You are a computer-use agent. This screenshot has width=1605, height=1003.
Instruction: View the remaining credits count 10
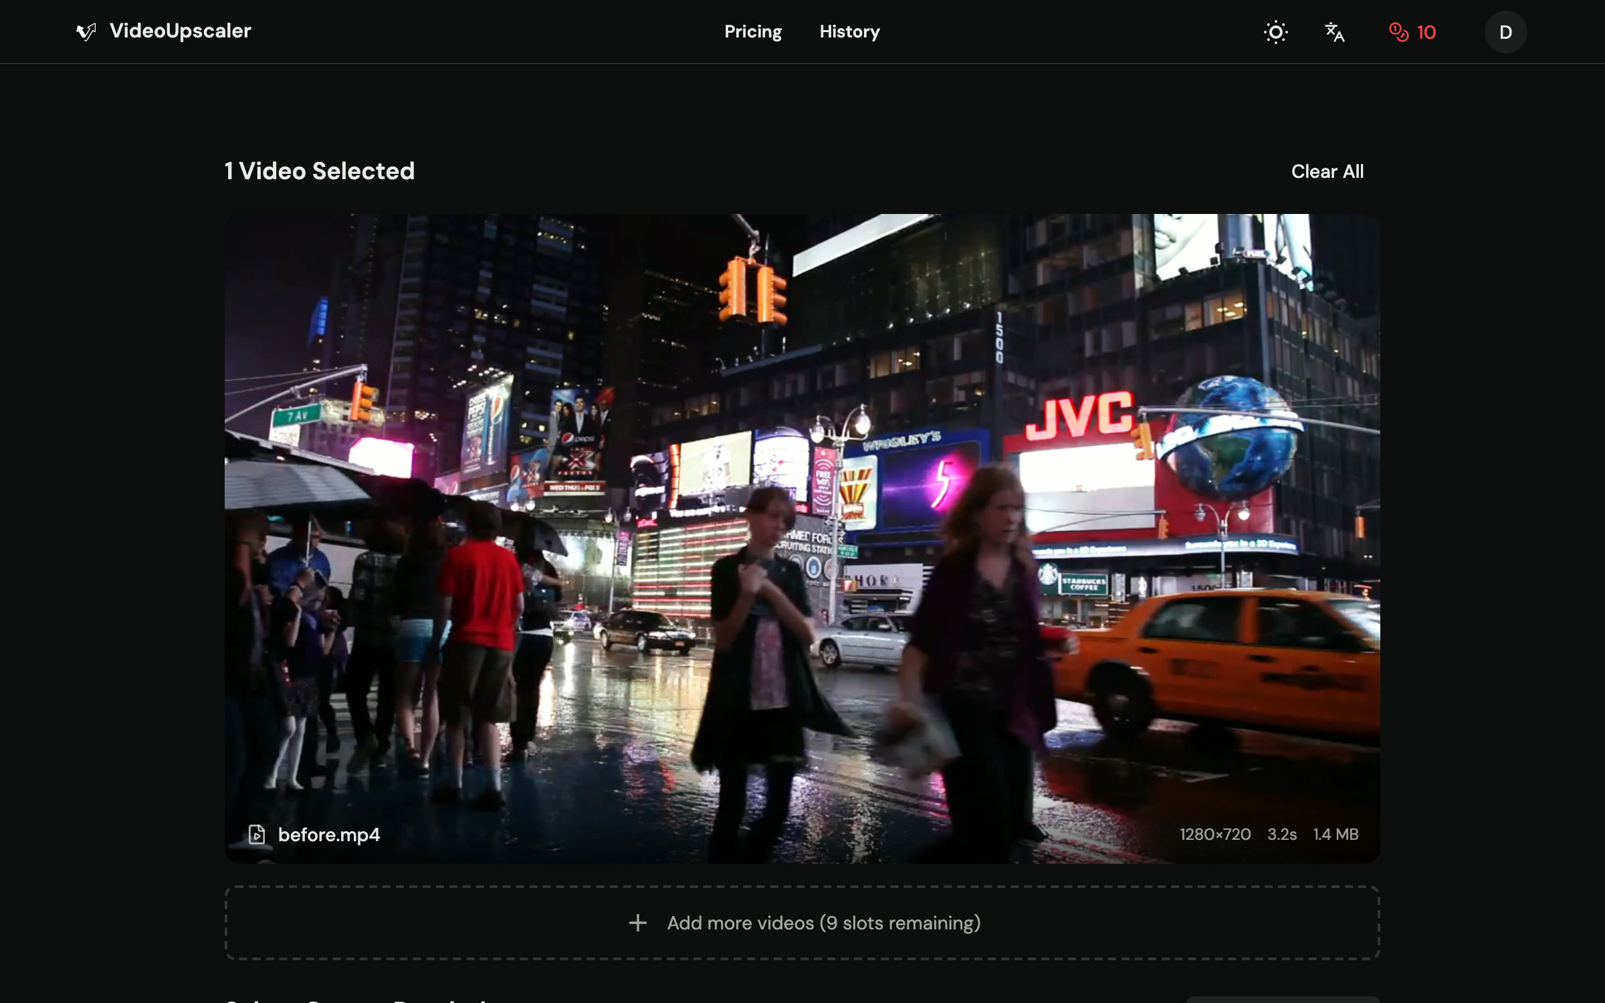click(1412, 32)
